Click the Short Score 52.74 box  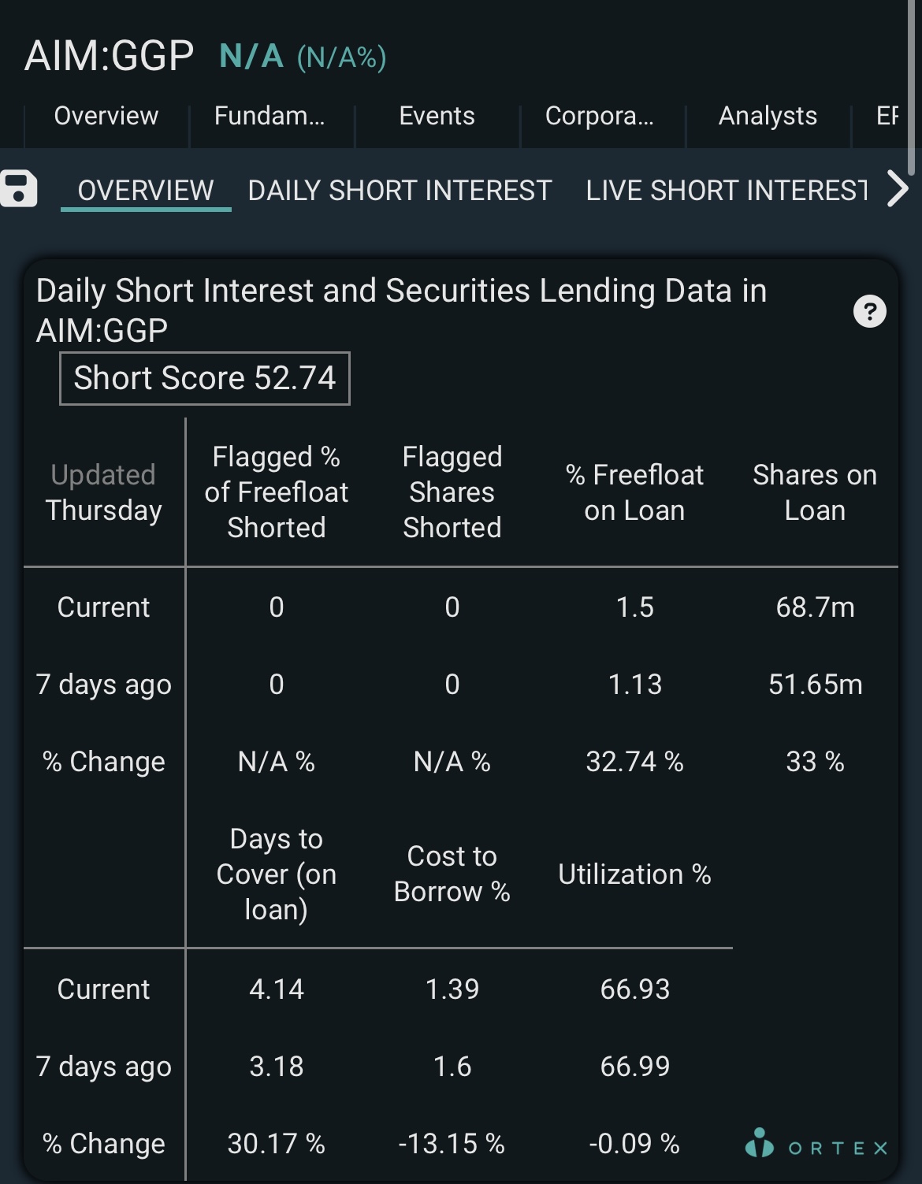pos(205,378)
